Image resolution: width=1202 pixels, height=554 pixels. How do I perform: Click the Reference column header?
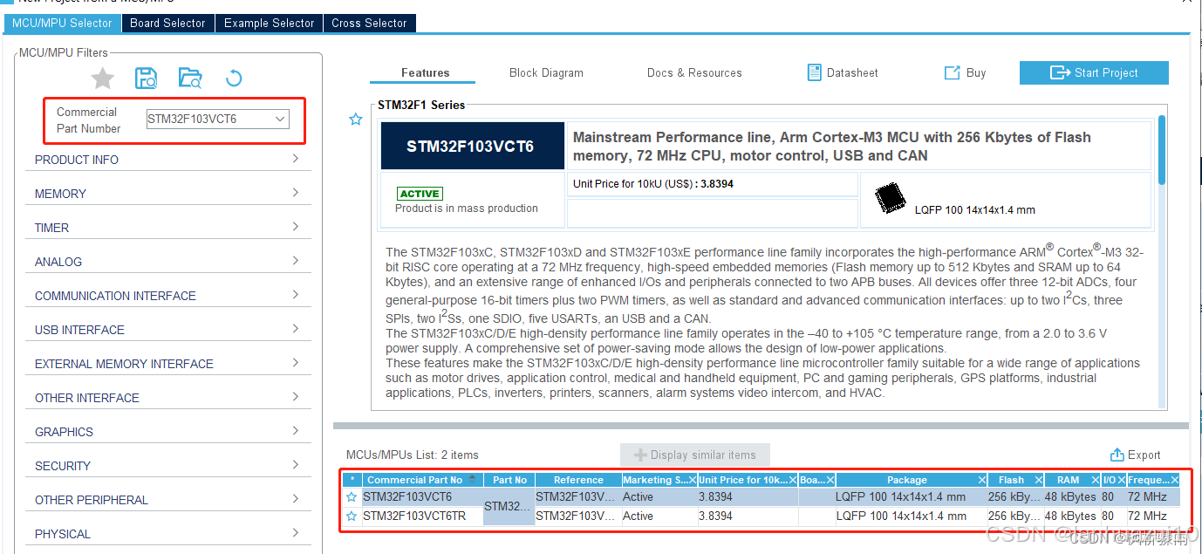578,480
